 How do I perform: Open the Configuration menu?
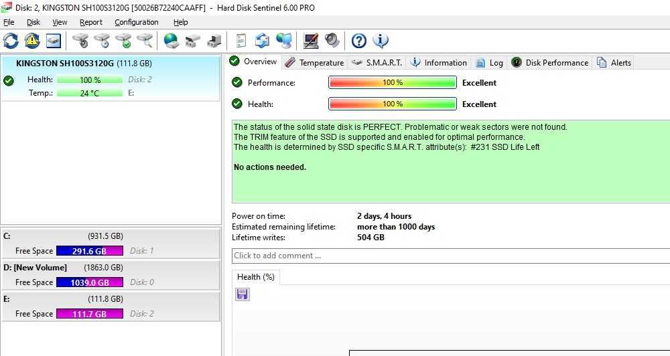(x=136, y=22)
